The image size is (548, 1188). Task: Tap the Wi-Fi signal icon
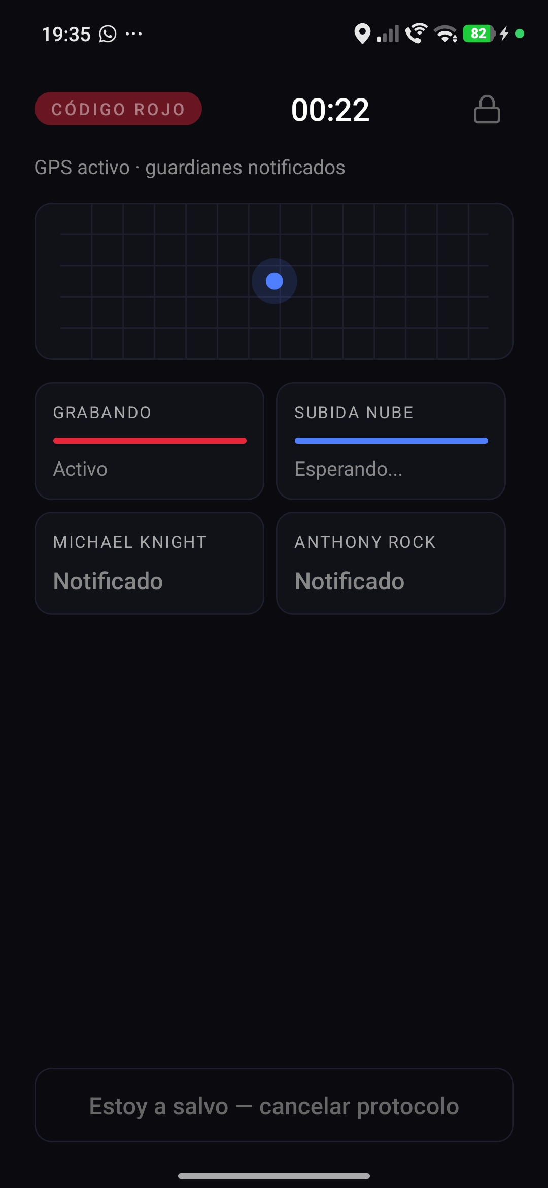click(x=446, y=34)
